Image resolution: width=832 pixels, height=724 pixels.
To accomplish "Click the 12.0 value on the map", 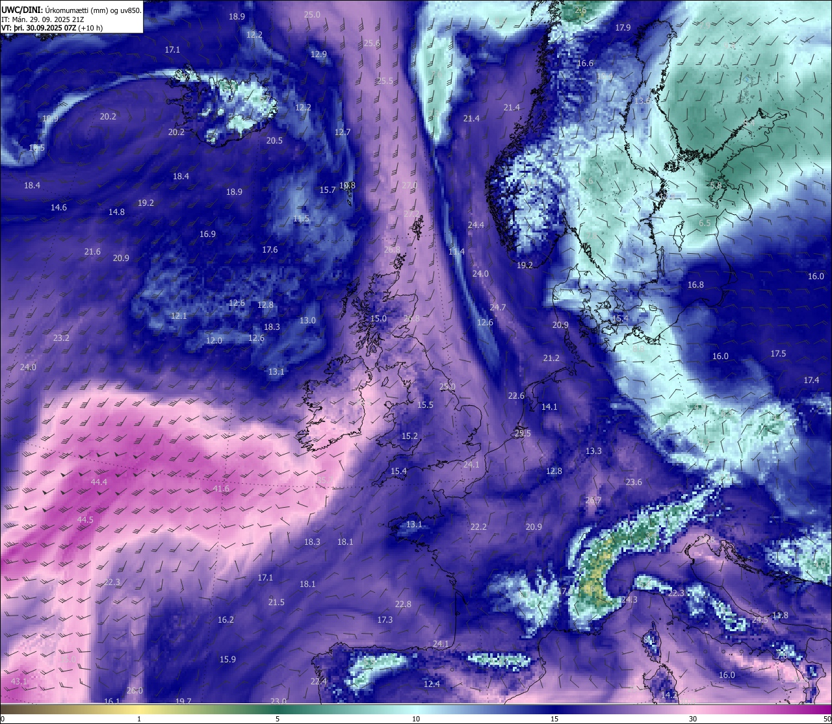I will [x=214, y=340].
